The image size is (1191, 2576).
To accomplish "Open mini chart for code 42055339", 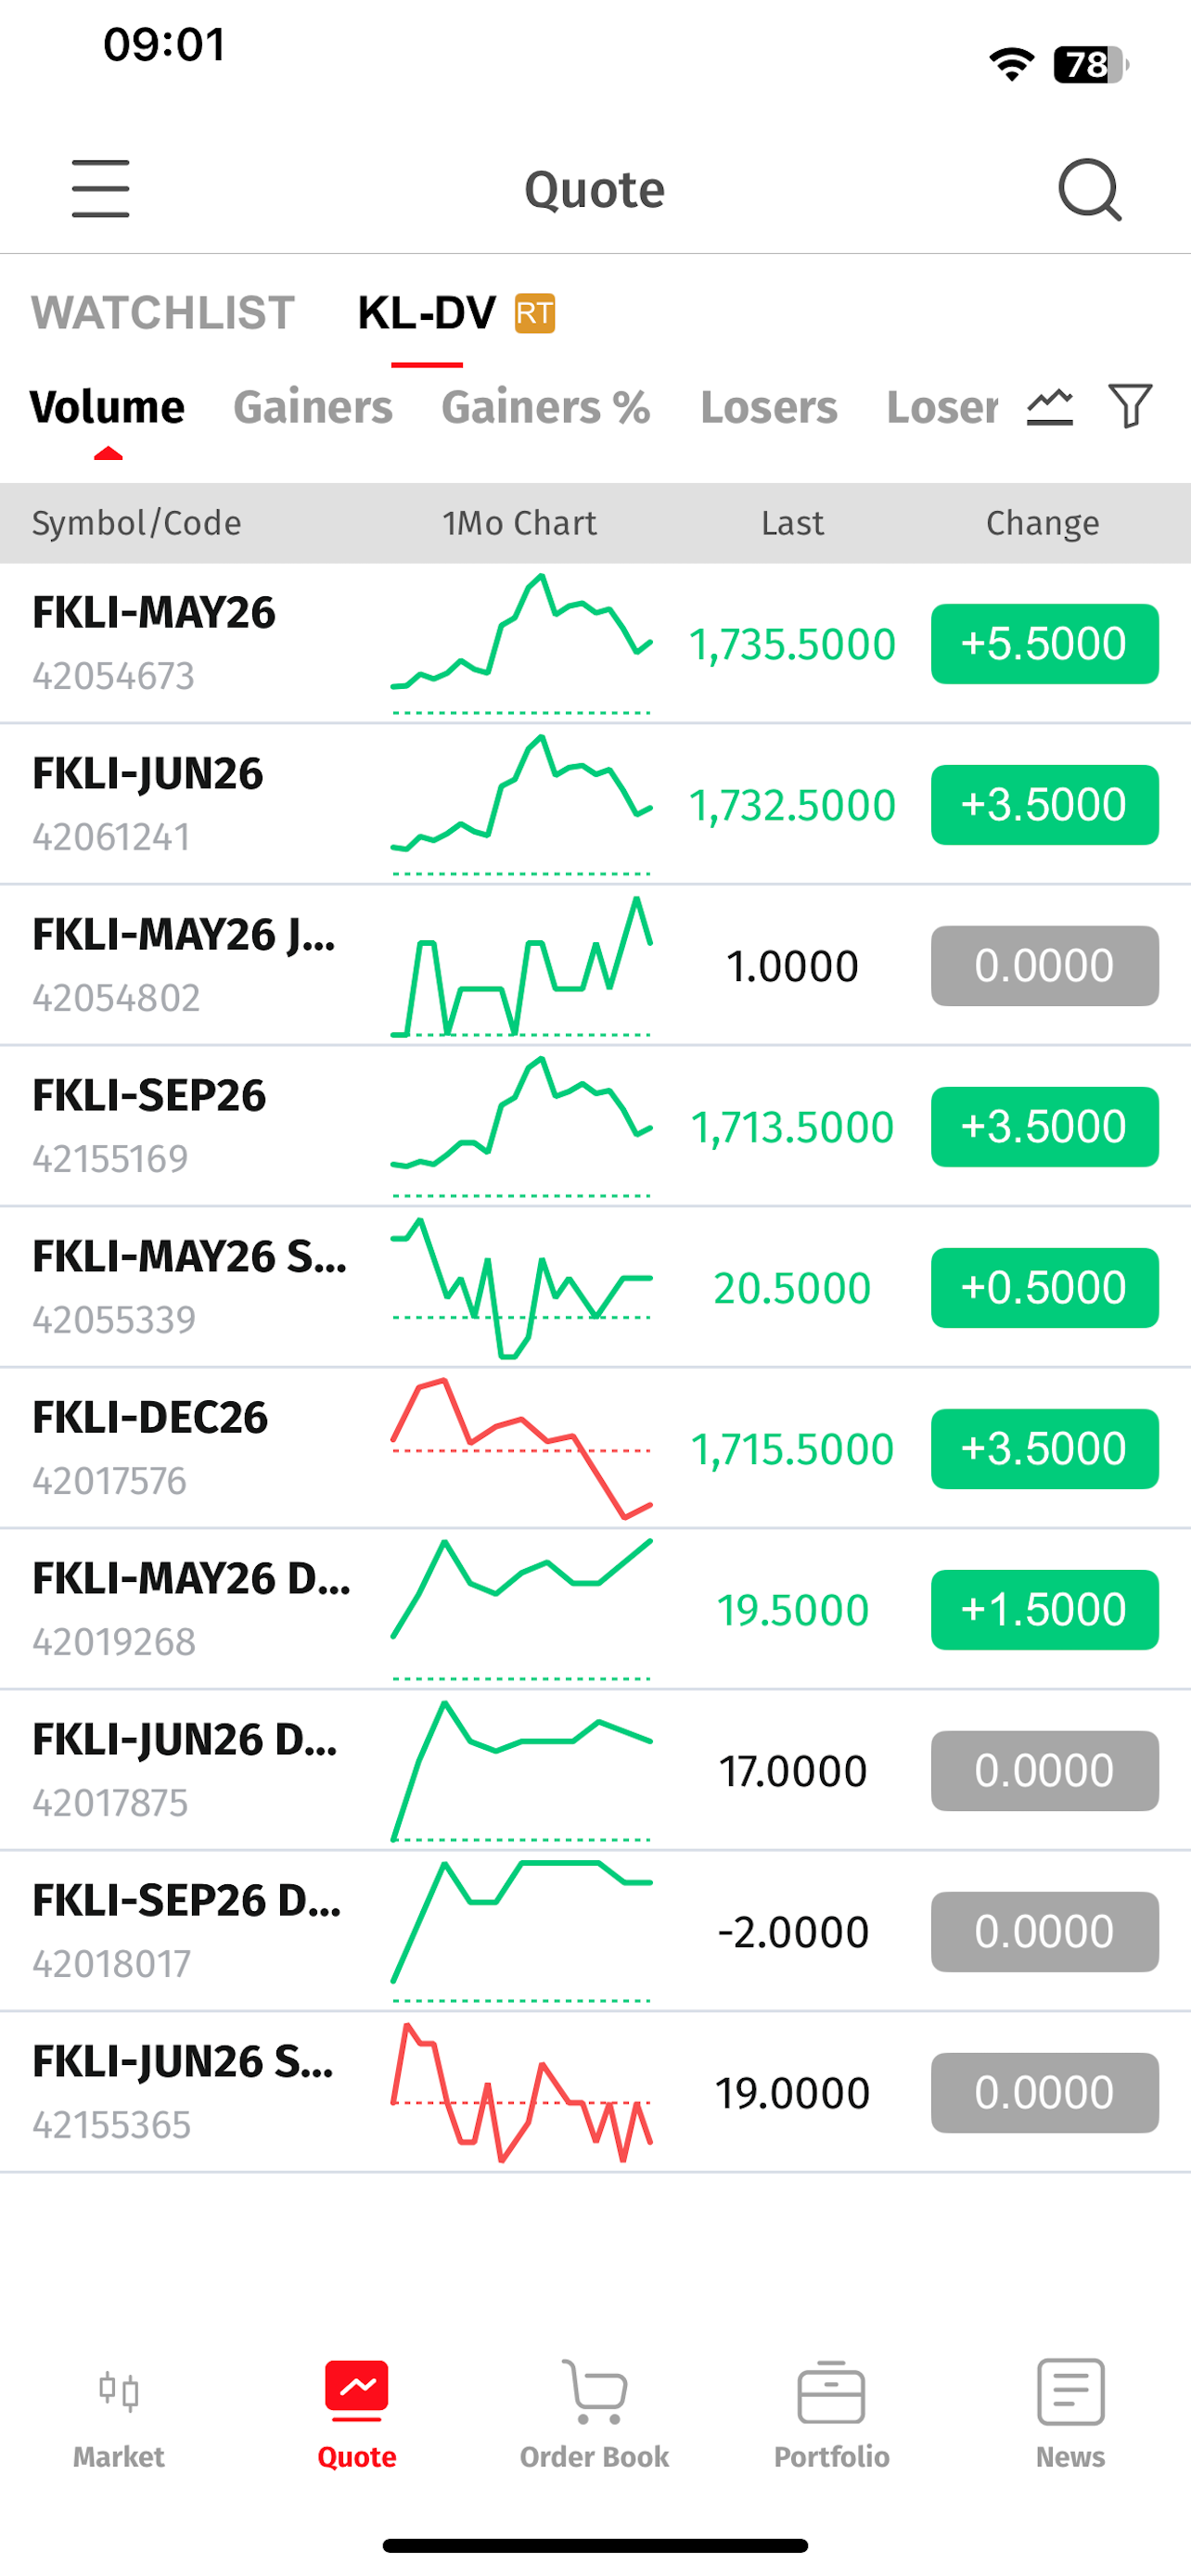I will 521,1287.
